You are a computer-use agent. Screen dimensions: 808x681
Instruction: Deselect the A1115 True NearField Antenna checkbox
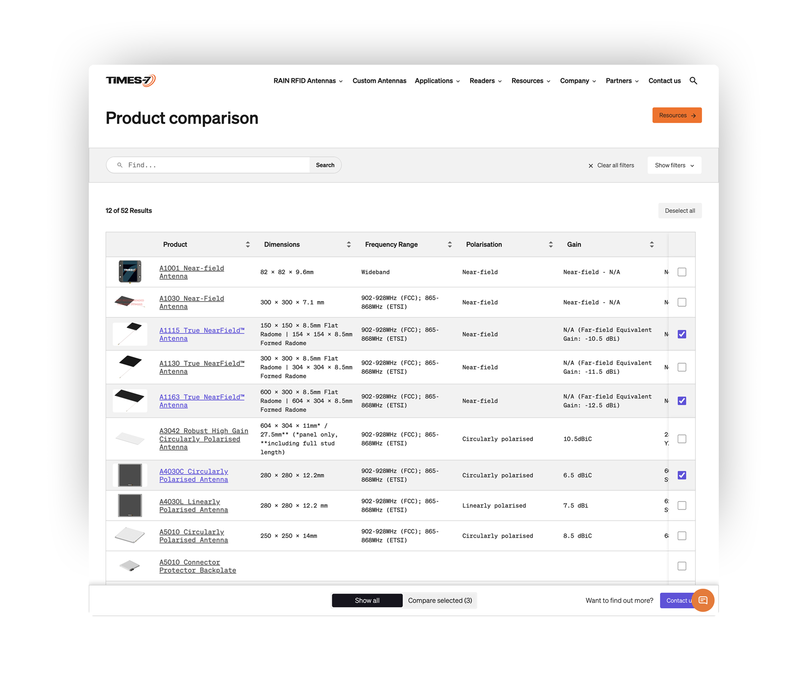[x=682, y=334]
